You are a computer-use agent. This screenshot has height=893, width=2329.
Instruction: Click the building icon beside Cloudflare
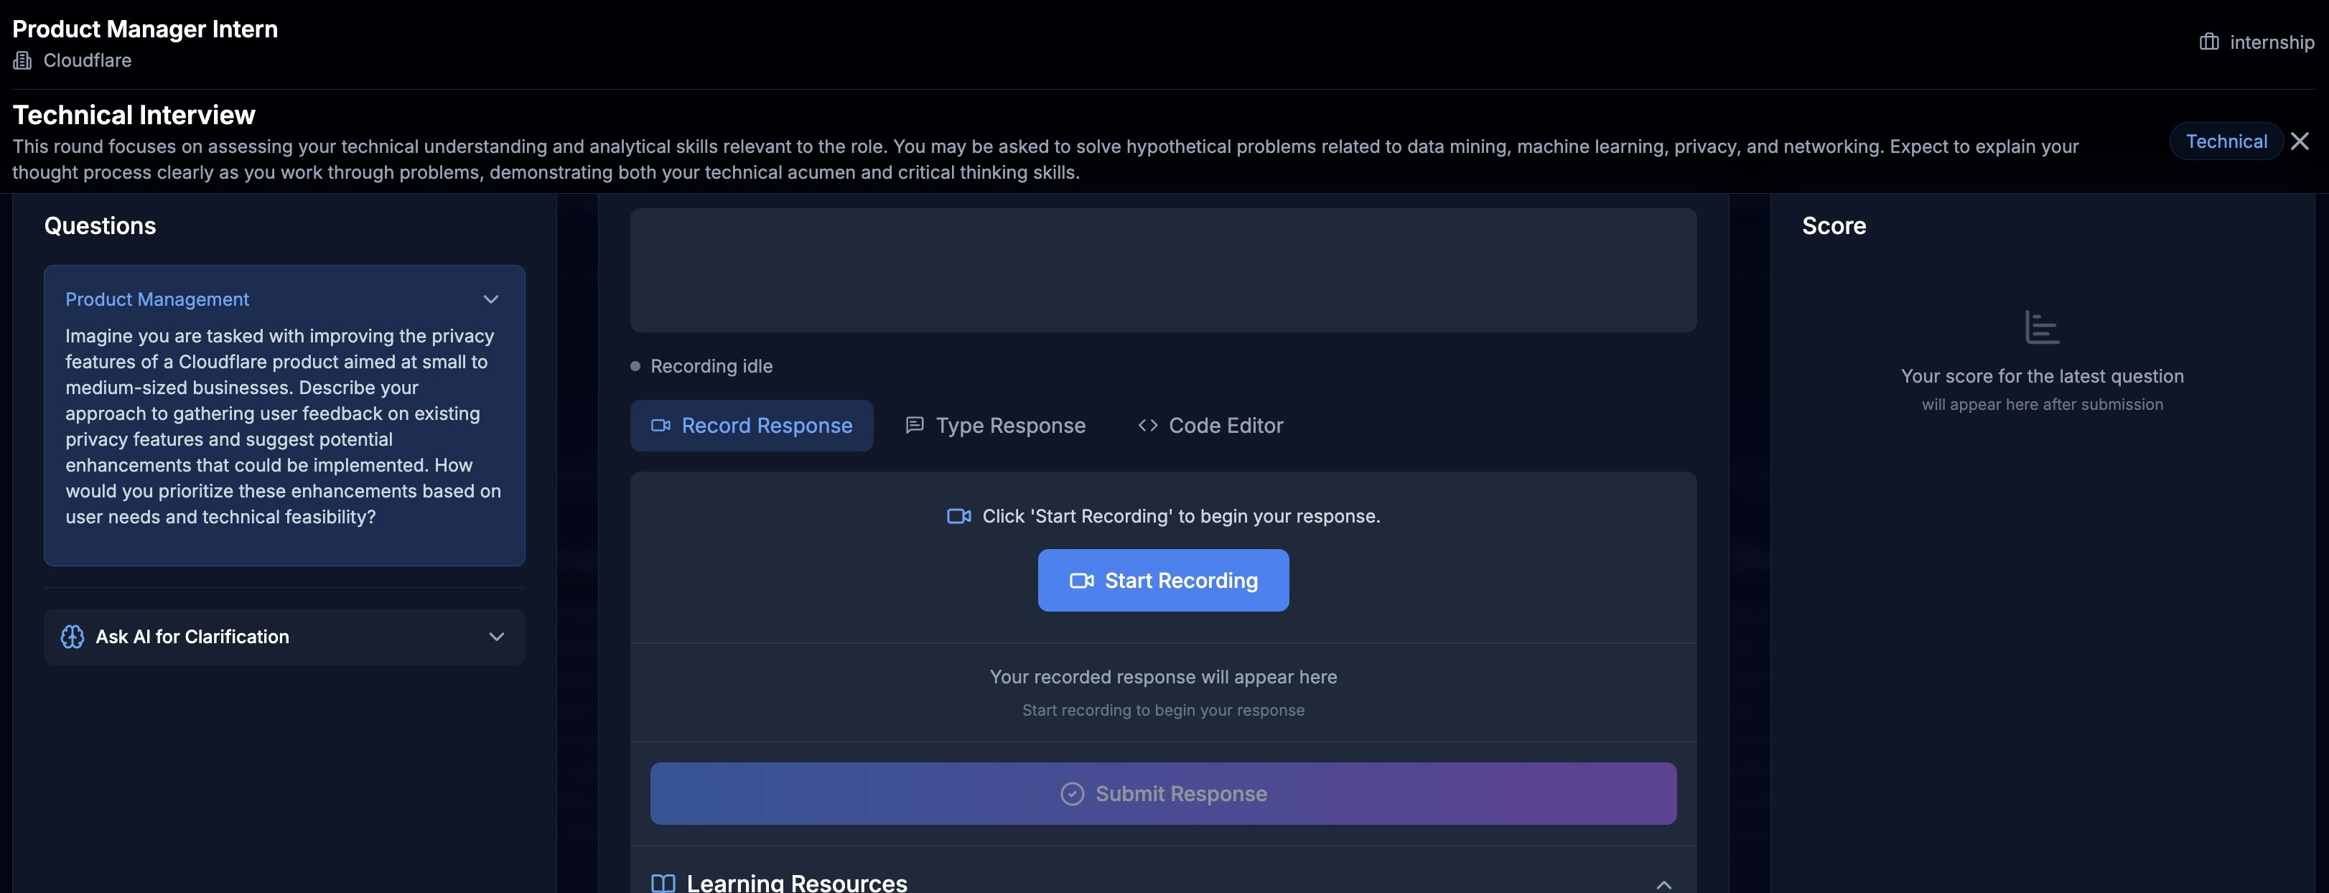tap(22, 60)
